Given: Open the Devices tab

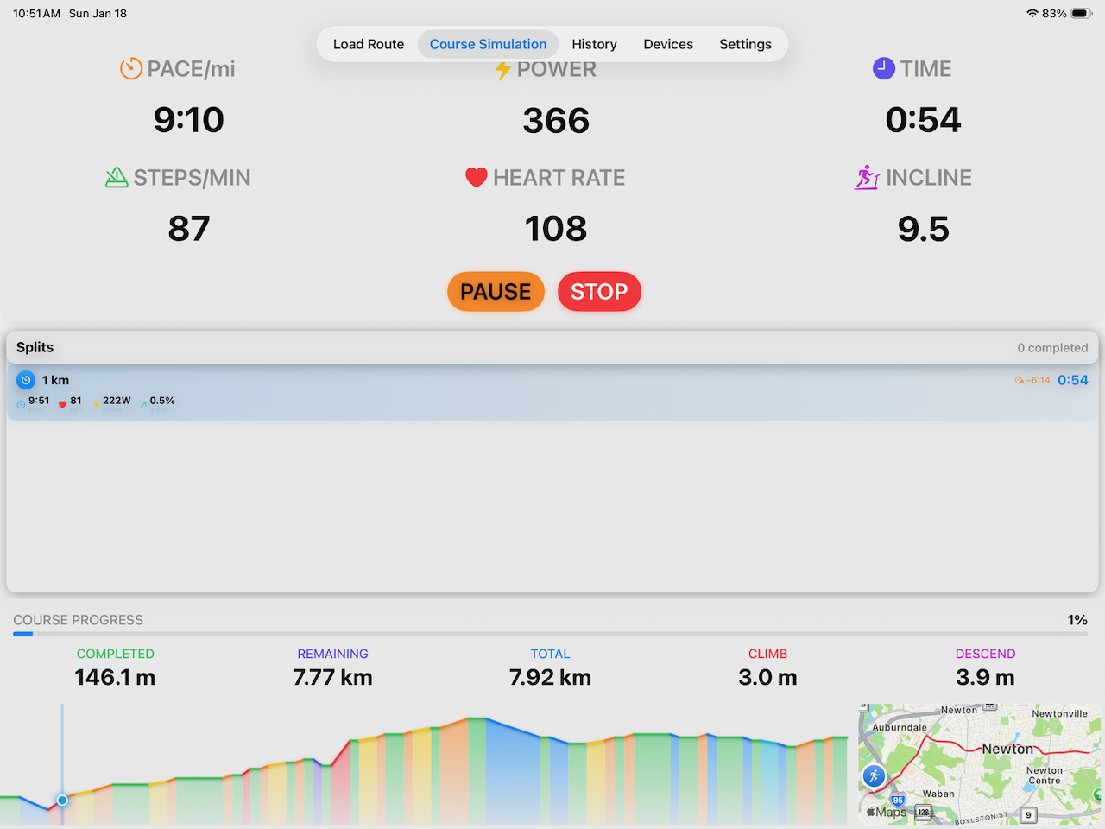Looking at the screenshot, I should coord(667,44).
